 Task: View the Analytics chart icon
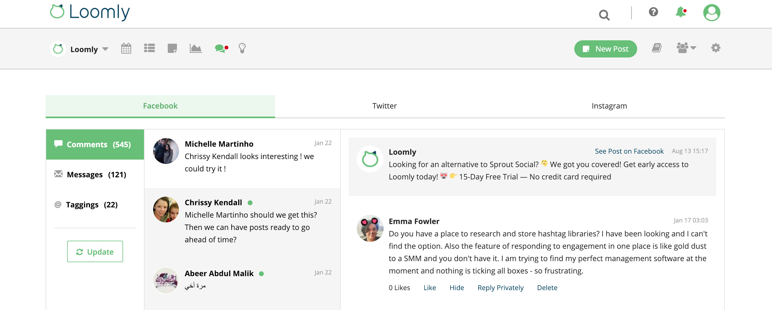coord(196,48)
